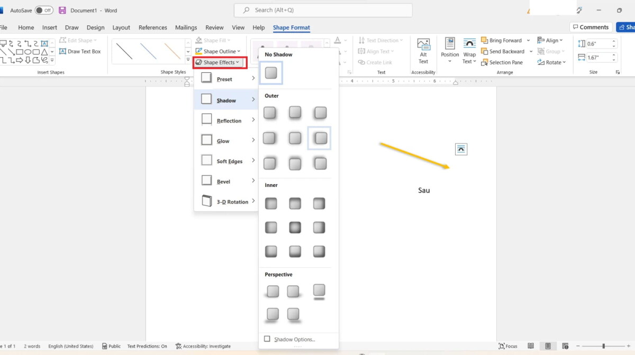
Task: Toggle Focus mode in status bar
Action: [x=508, y=346]
